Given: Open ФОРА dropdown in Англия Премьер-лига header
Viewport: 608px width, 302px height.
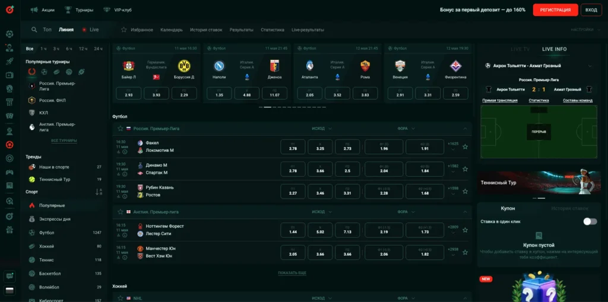Looking at the screenshot, I should [406, 212].
